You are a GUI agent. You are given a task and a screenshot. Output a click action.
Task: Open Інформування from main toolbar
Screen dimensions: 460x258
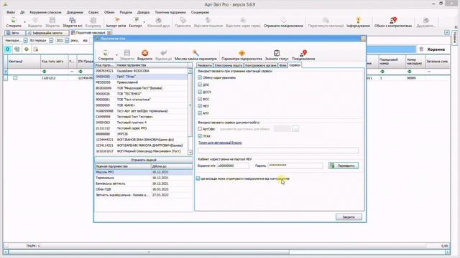tap(358, 22)
